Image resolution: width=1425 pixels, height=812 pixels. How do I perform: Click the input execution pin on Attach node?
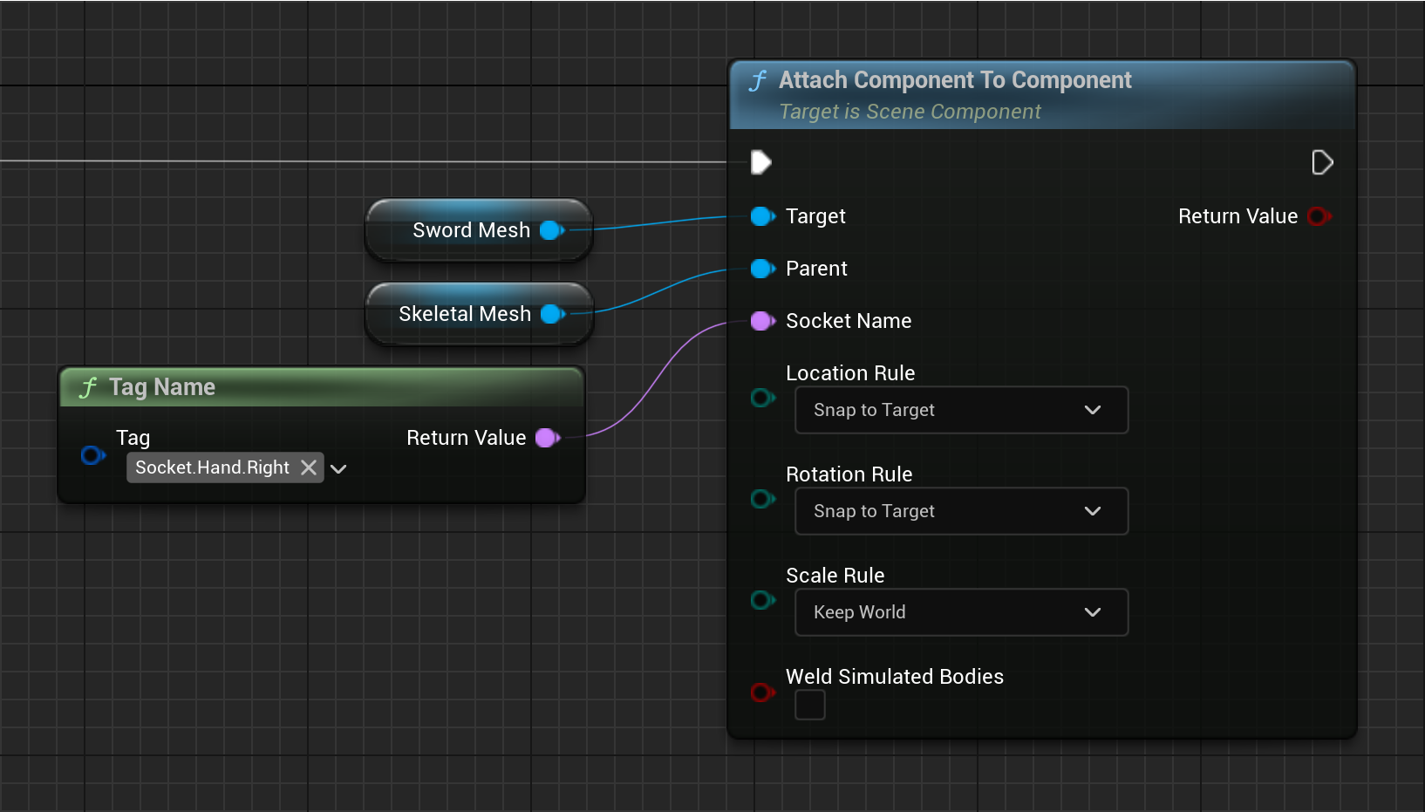pyautogui.click(x=760, y=162)
